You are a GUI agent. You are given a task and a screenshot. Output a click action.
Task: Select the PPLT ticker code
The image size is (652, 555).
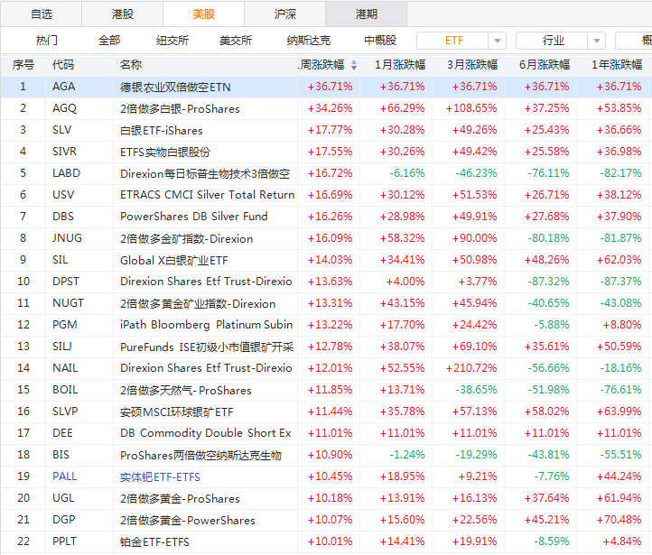pyautogui.click(x=64, y=541)
